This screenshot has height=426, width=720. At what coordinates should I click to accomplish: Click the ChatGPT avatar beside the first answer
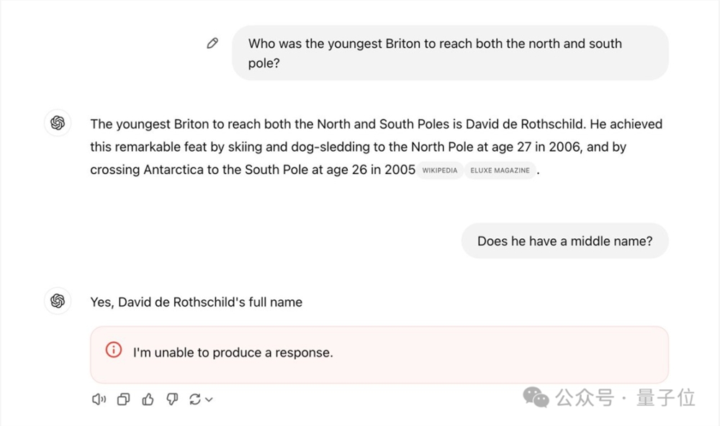click(x=58, y=123)
